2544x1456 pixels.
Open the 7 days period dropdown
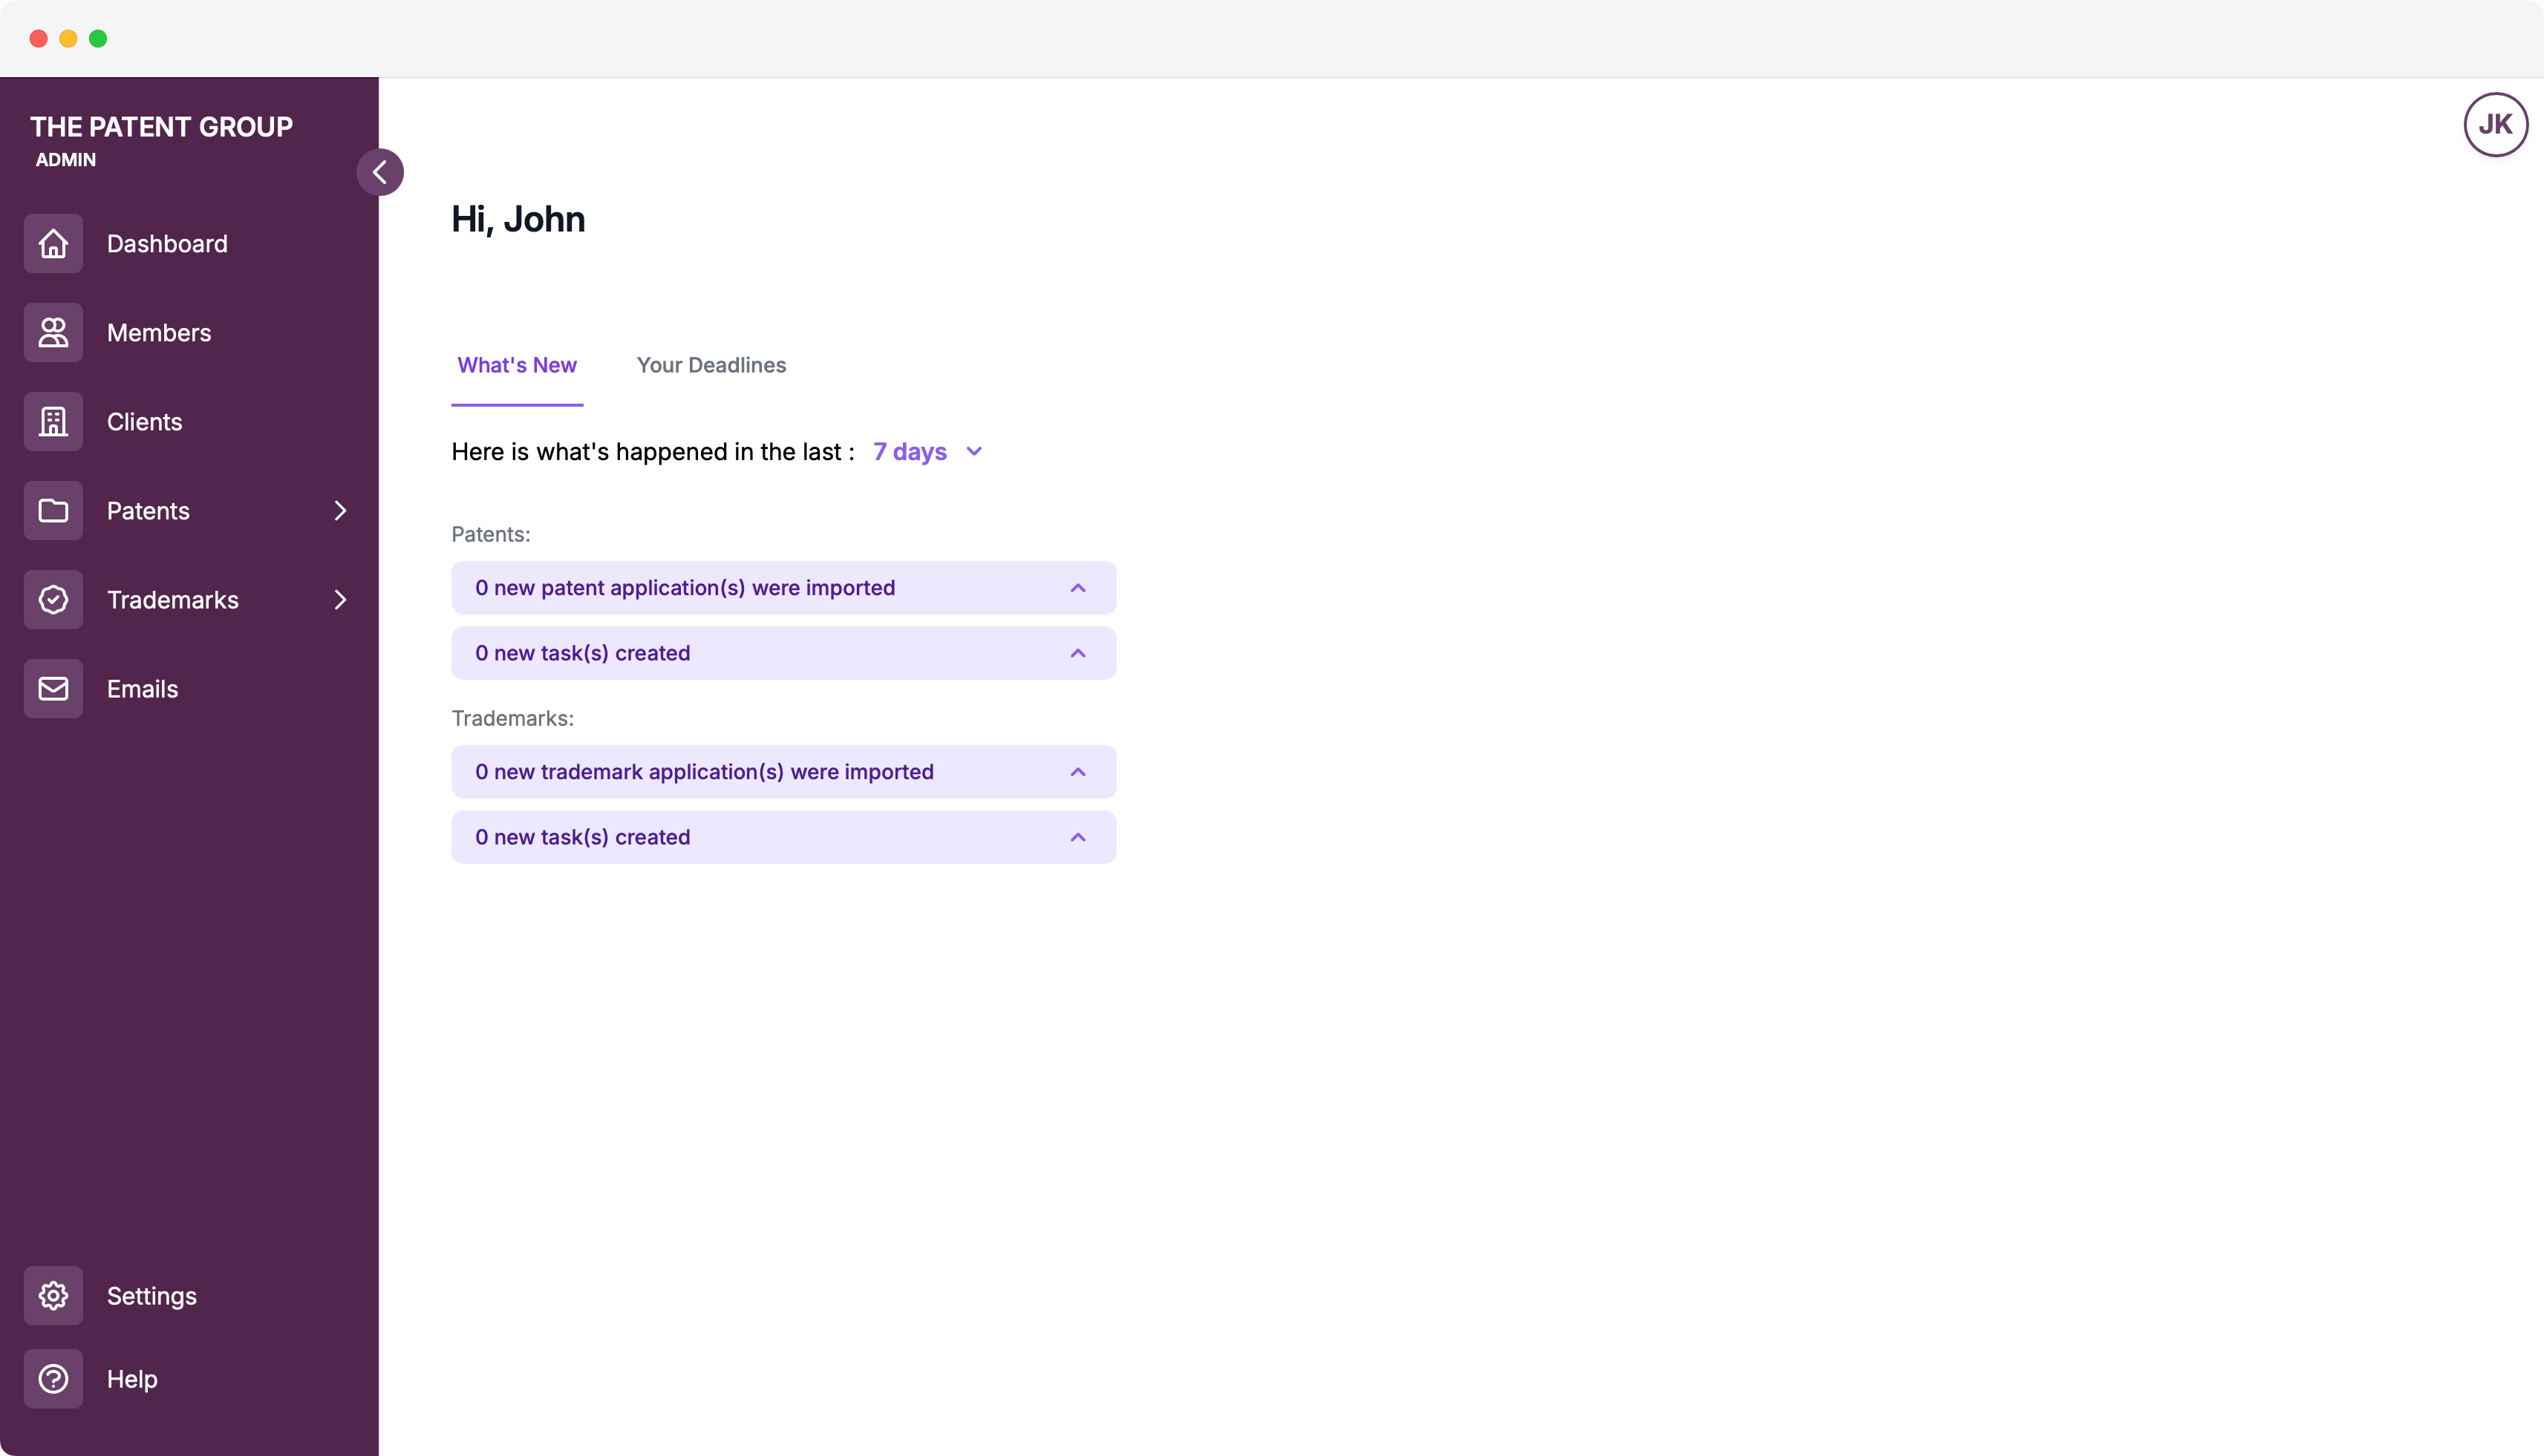coord(927,452)
